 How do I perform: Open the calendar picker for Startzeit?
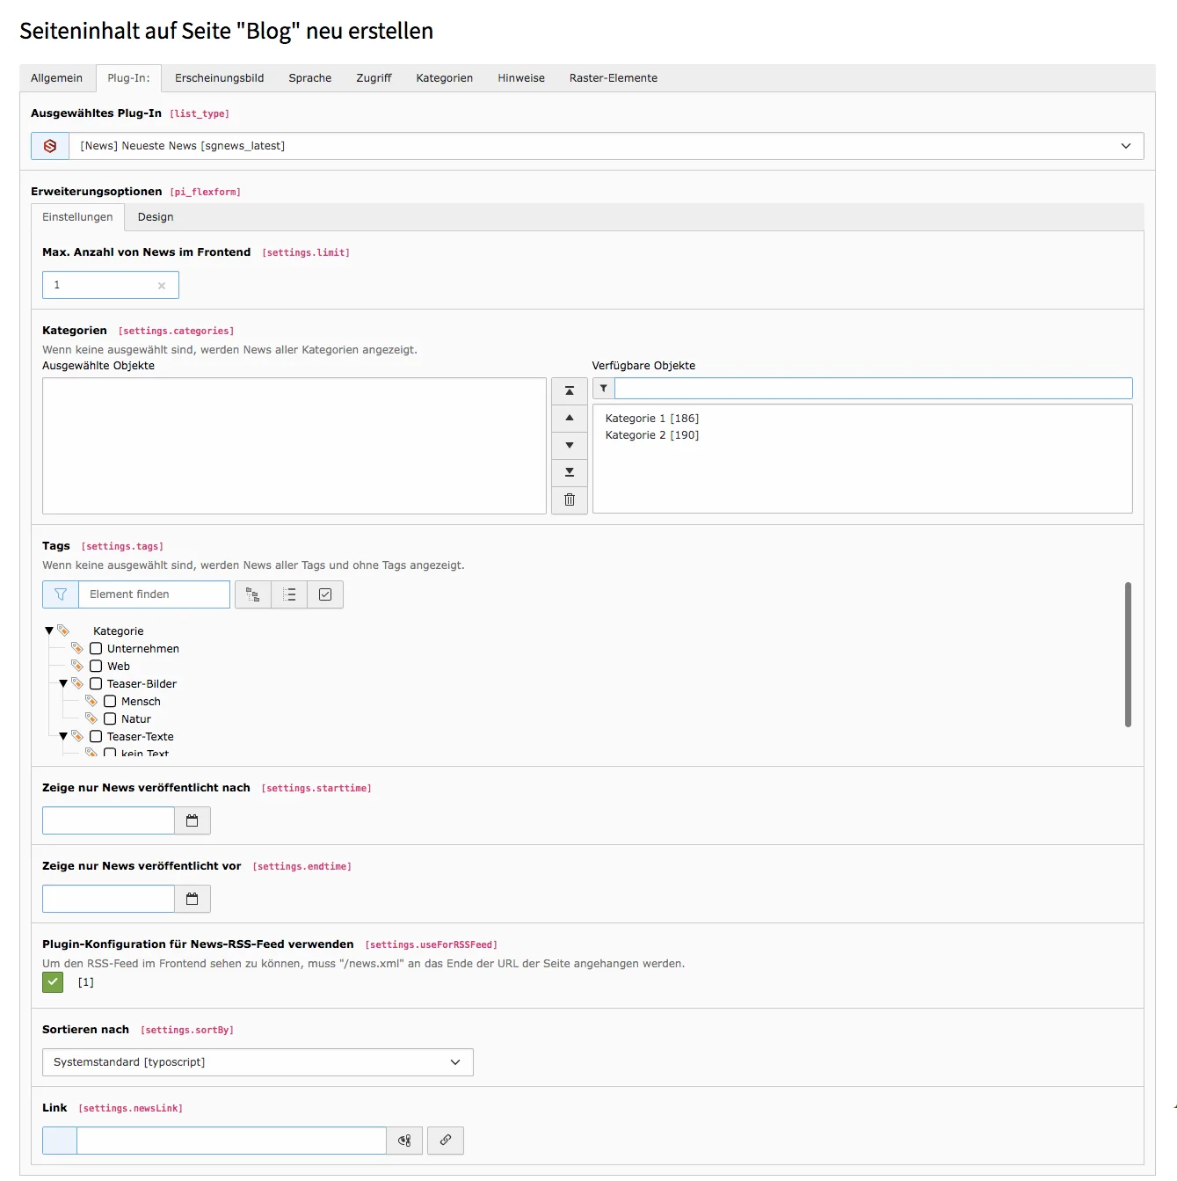pyautogui.click(x=193, y=820)
